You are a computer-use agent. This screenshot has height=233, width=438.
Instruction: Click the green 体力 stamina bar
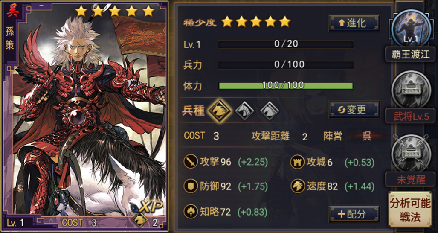285,85
